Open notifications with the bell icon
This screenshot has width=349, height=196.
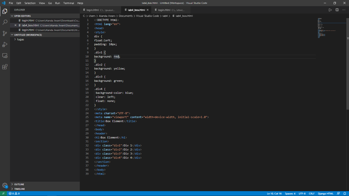coord(344,193)
